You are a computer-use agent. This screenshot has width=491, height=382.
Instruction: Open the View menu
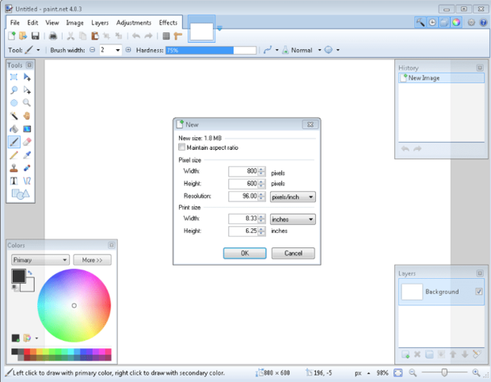[x=52, y=22]
